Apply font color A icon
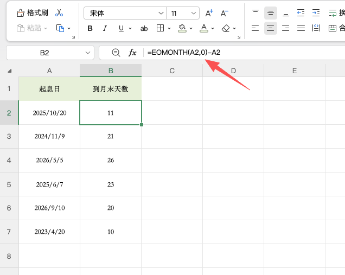 point(204,28)
